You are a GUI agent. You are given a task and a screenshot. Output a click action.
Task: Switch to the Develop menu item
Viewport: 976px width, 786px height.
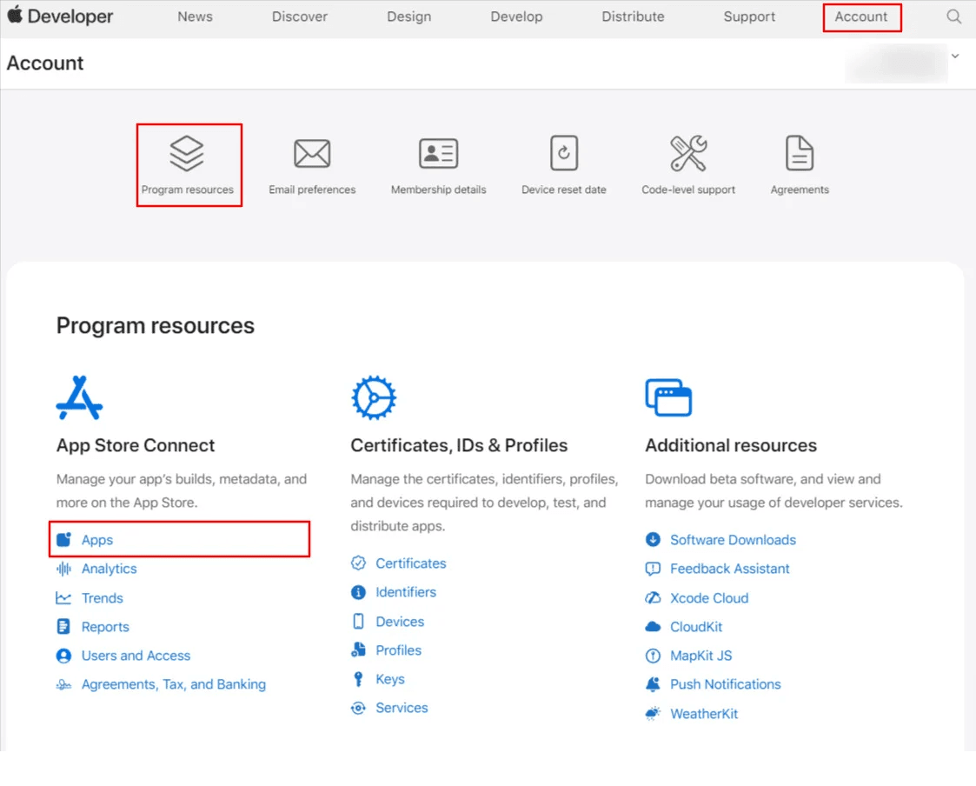(x=516, y=17)
